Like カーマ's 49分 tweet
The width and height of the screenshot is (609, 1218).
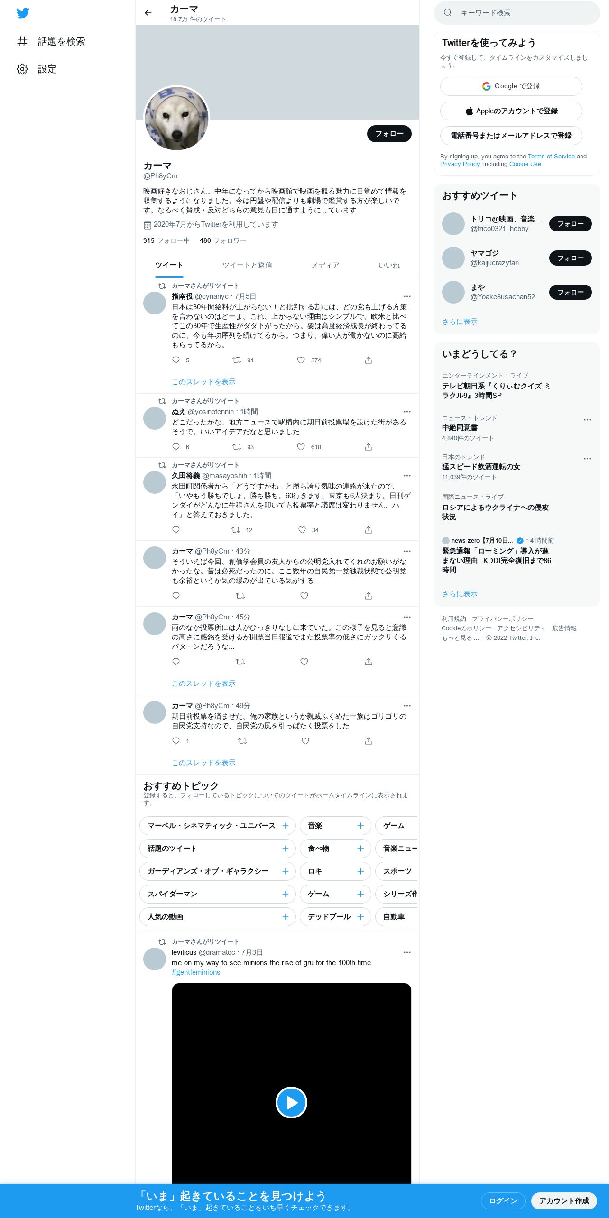[x=305, y=741]
